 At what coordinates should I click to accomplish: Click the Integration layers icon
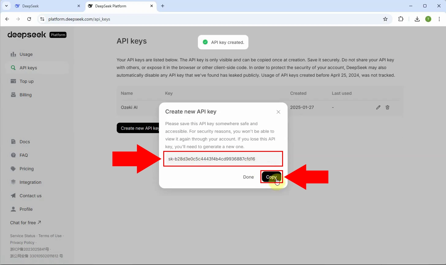point(13,182)
